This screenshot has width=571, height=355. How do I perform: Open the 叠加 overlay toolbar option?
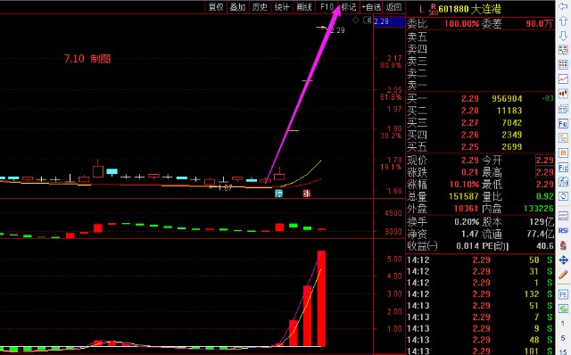click(x=237, y=7)
